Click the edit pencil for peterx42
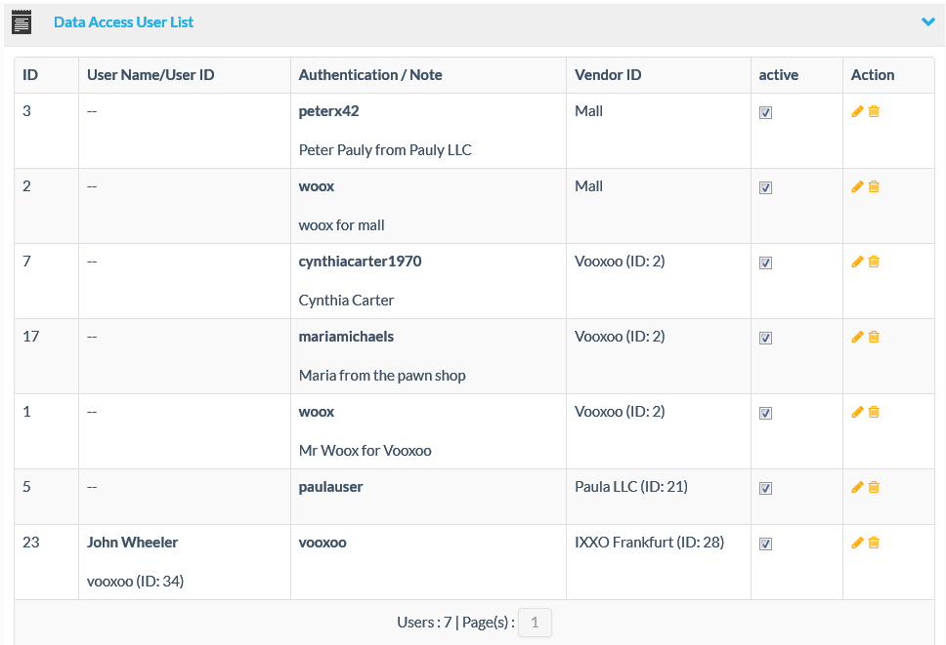Screen dimensions: 946x645 point(857,111)
